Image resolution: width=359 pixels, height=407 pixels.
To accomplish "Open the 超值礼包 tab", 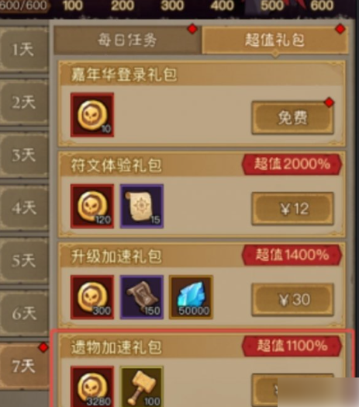I will pos(275,40).
